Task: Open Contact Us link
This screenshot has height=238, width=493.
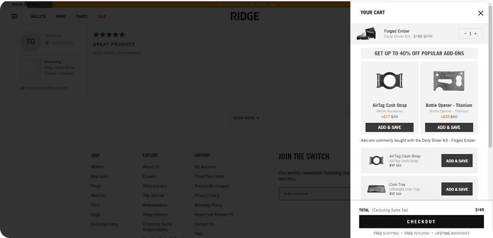Action: pos(204,224)
